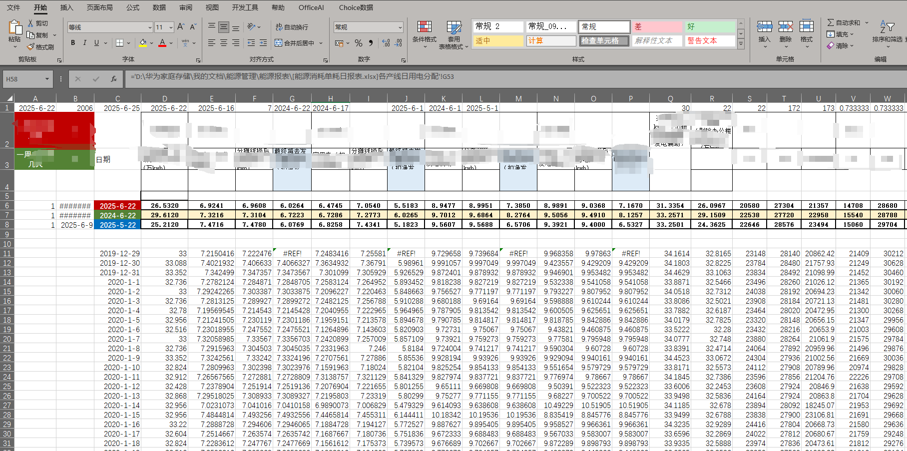The image size is (907, 451).
Task: Click the Paste (粘贴) icon
Action: (14, 28)
